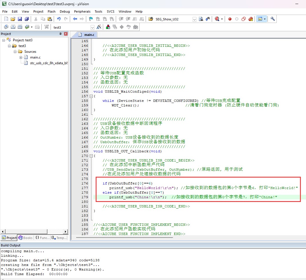Insert a bookmark with the flag icon
306x280 pixels.
click(x=91, y=19)
